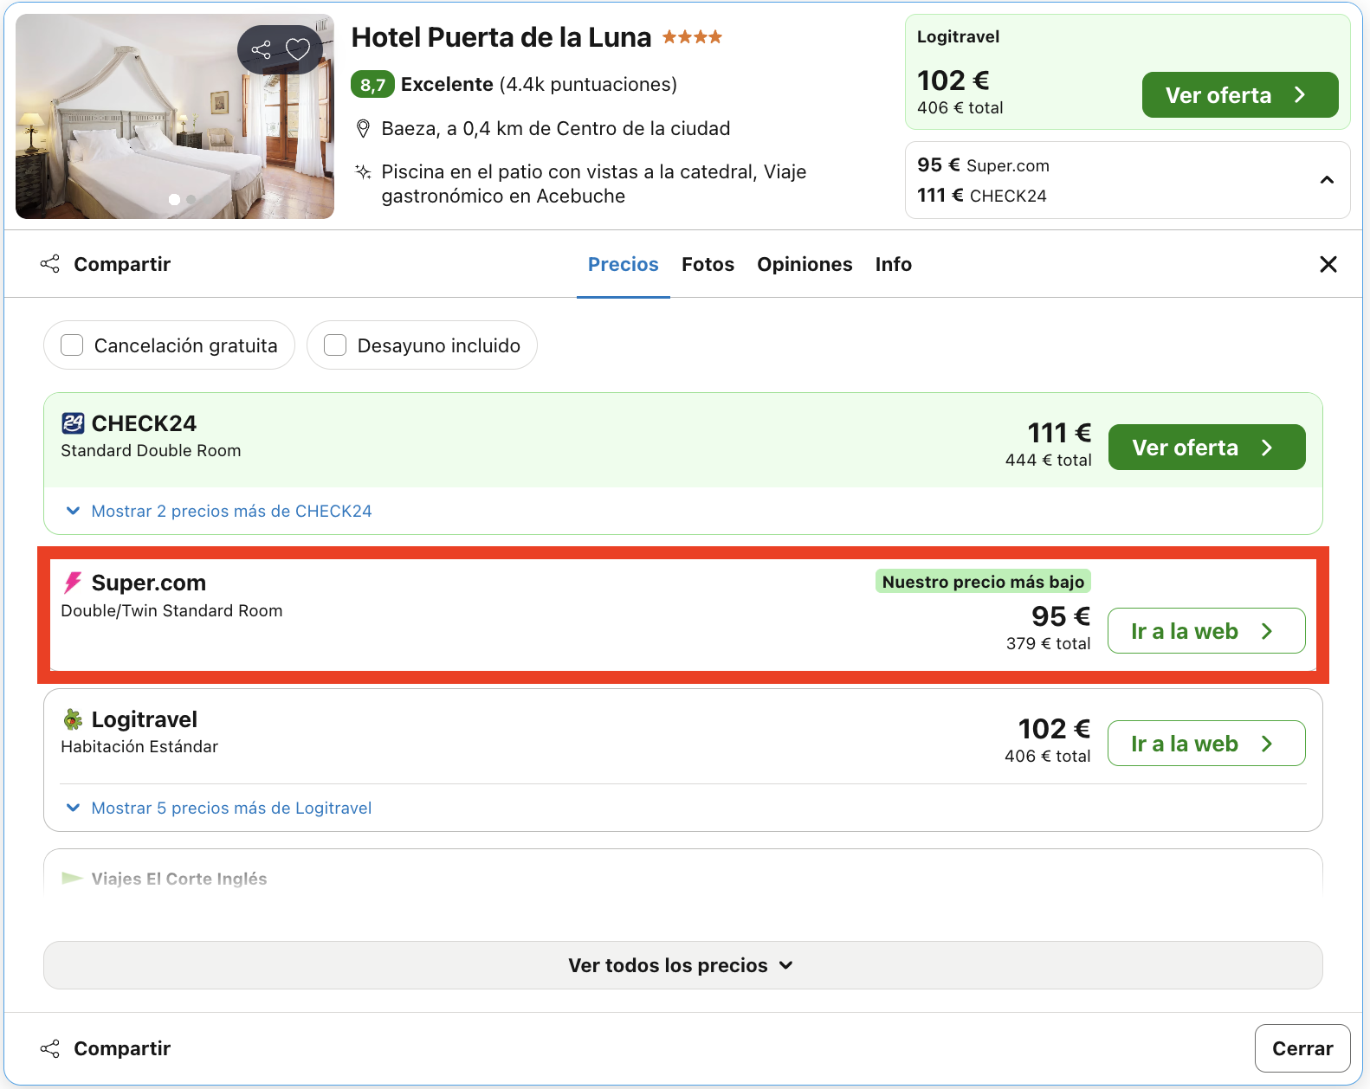Close the price panel with X icon

(x=1328, y=264)
